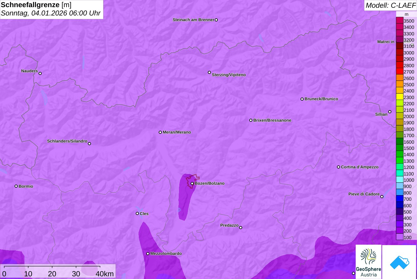Click the GeoSphere Austria logo
Screen dimensions: 417x279
pos(368,262)
